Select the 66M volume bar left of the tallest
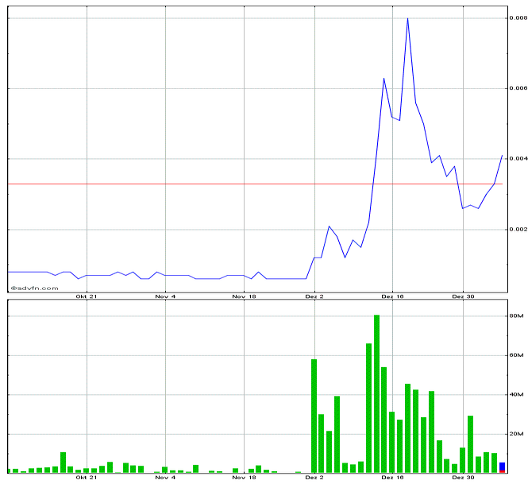Screen dimensions: 528x484 point(368,408)
